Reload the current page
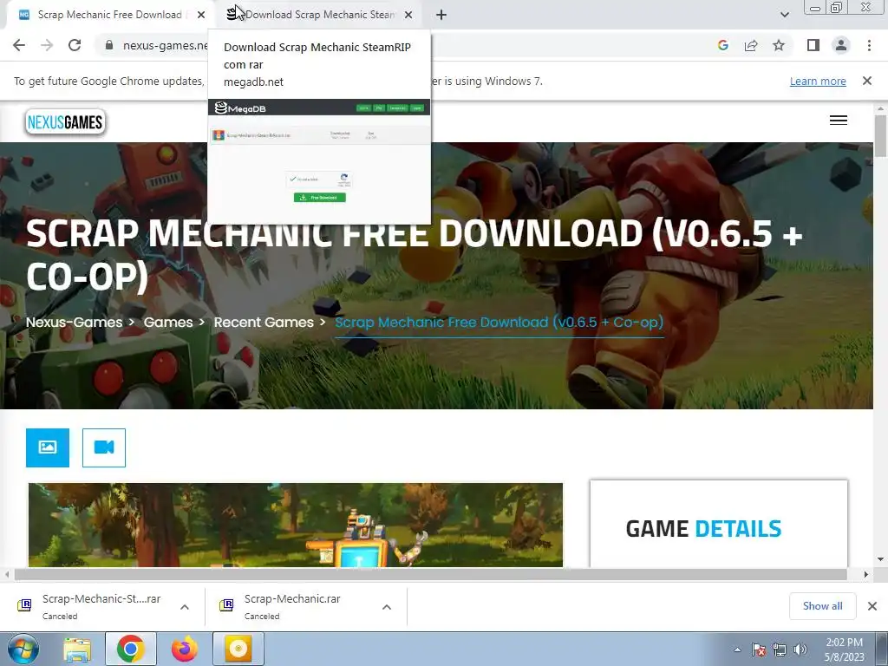The image size is (888, 666). coord(75,45)
